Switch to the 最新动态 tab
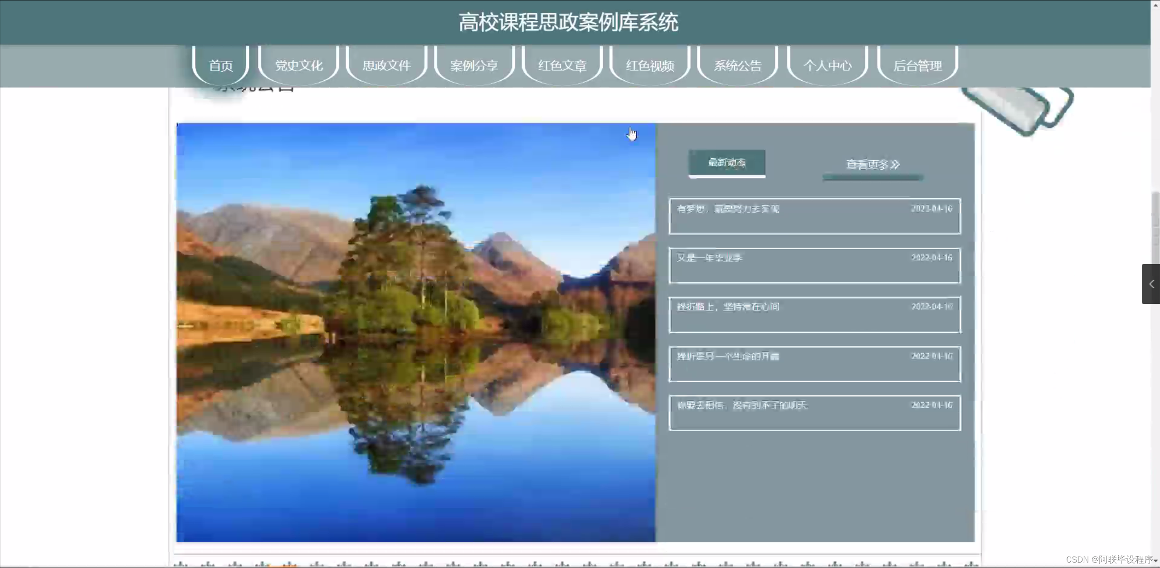Screen dimensions: 1160x568 tap(726, 163)
